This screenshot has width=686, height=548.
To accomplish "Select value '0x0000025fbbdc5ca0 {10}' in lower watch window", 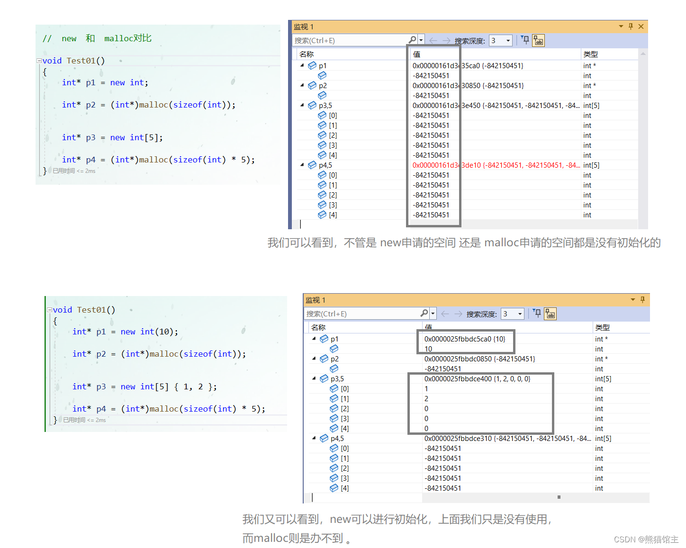I will [x=465, y=339].
